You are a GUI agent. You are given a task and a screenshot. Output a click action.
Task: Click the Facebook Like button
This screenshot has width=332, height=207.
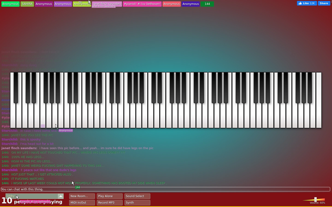(307, 3)
